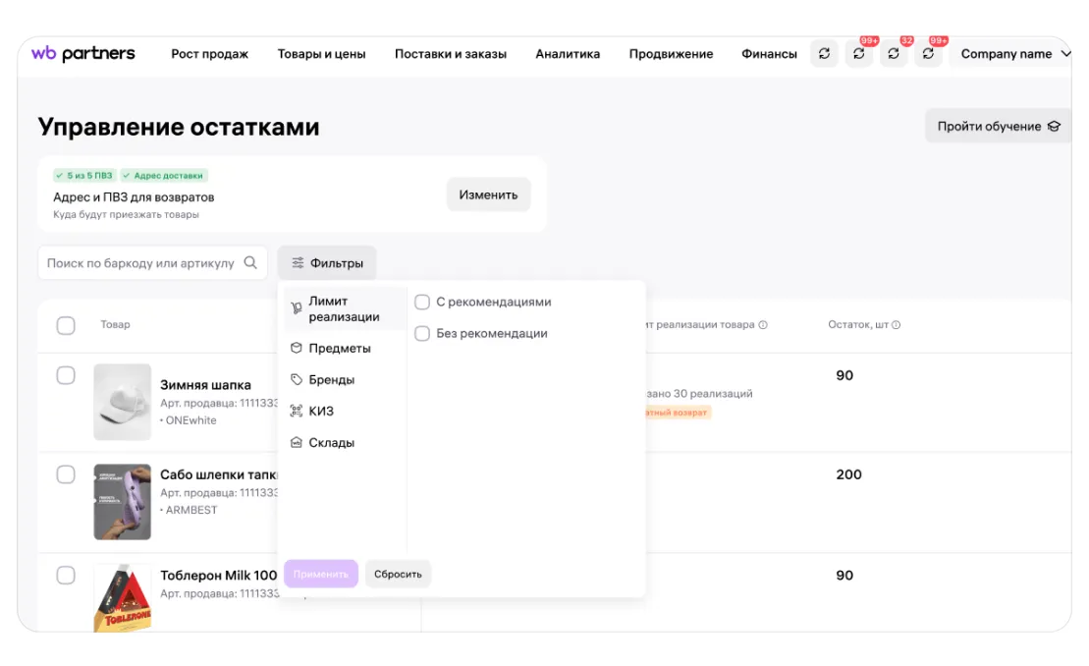
Task: Click the magnifier icon in search field
Action: 250,263
